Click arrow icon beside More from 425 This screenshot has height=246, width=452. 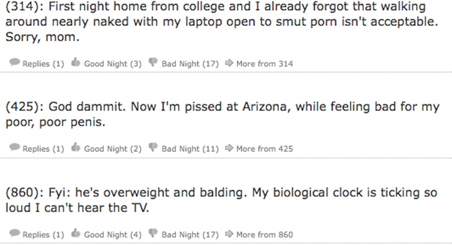pyautogui.click(x=229, y=149)
